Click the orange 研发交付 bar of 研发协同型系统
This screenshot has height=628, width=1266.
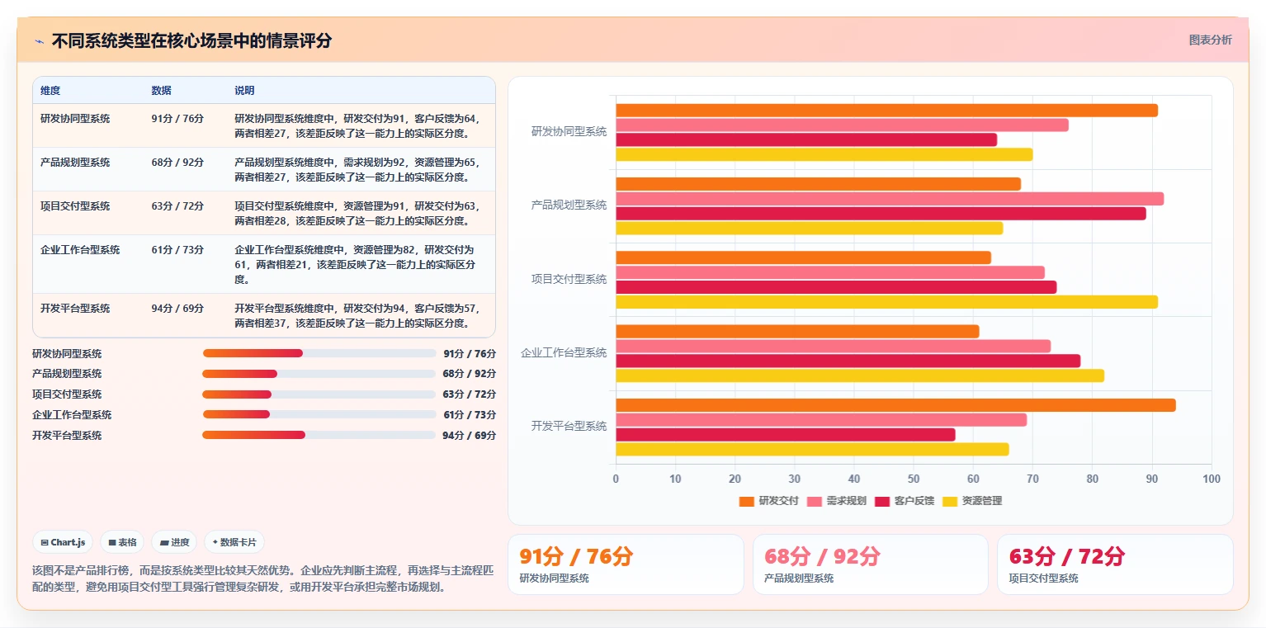(886, 111)
